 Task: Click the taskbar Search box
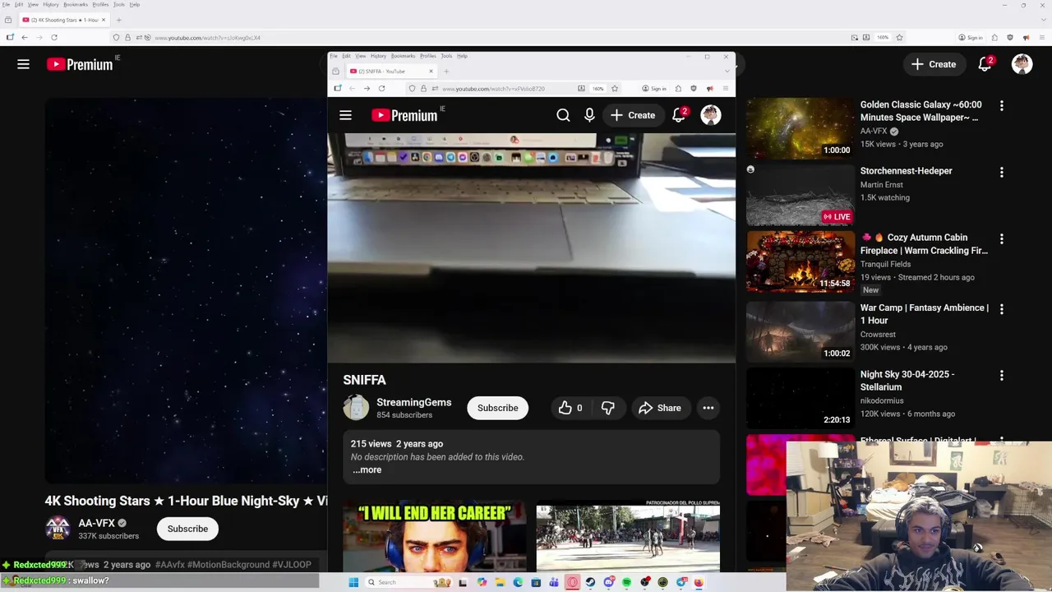[x=408, y=582]
